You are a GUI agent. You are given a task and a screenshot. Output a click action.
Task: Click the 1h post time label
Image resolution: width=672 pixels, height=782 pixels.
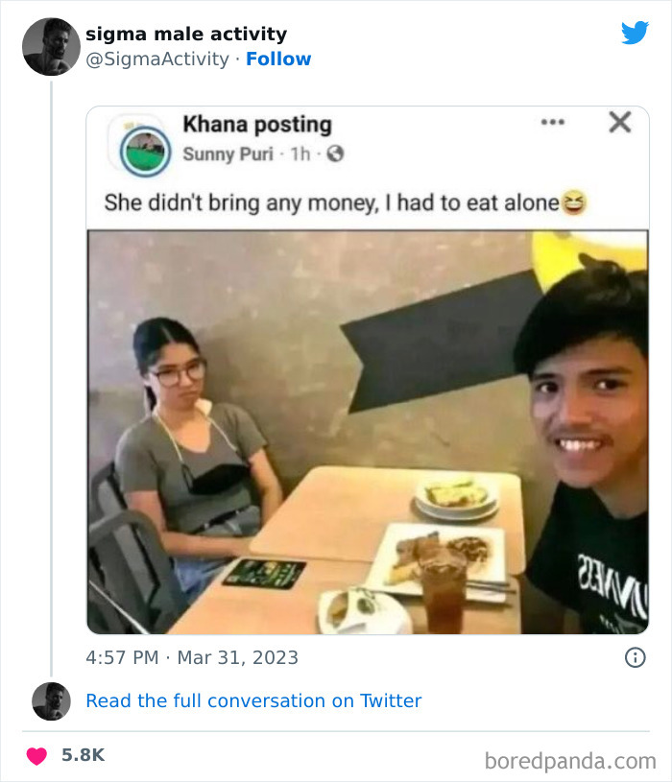[301, 154]
